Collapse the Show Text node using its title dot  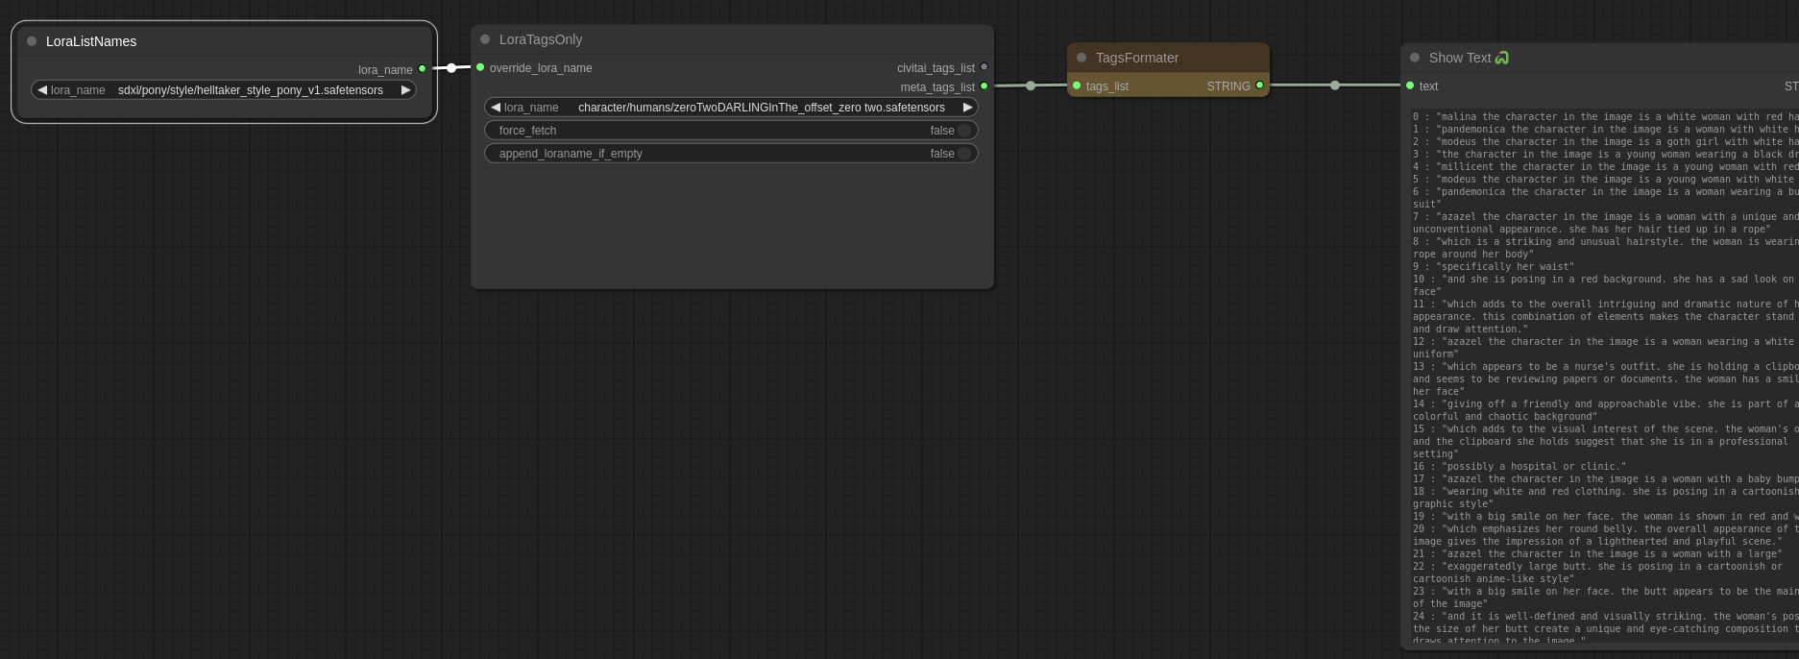click(x=1415, y=58)
